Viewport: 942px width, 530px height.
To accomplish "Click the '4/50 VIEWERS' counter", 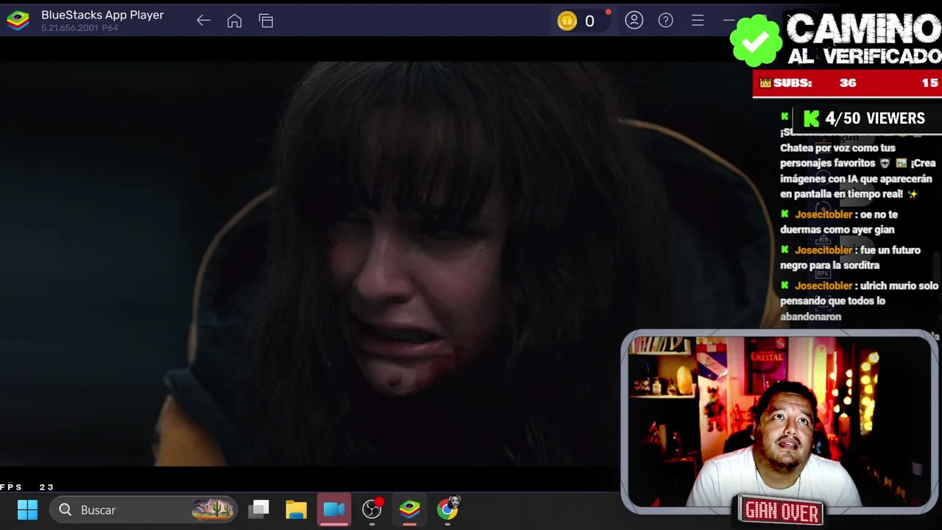I will tap(875, 119).
